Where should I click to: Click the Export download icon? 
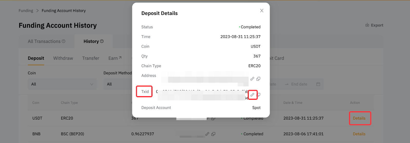(367, 25)
